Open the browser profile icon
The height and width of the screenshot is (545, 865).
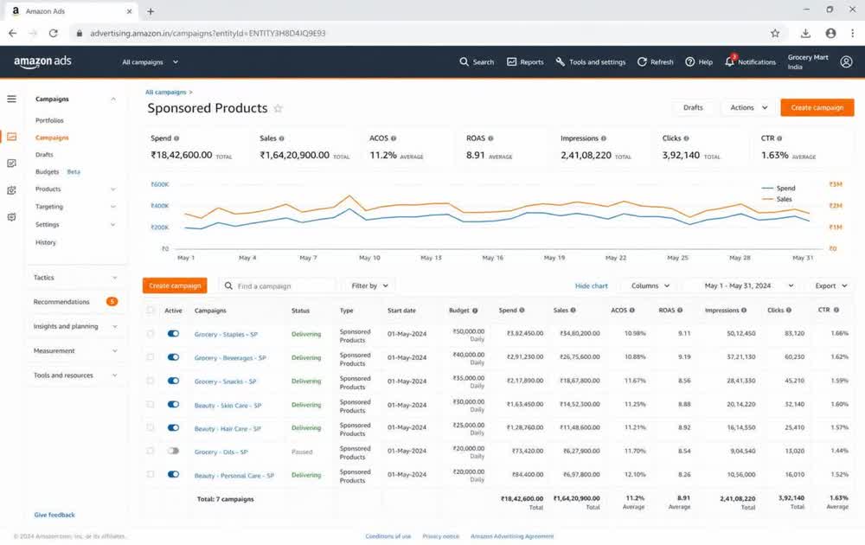coord(830,33)
